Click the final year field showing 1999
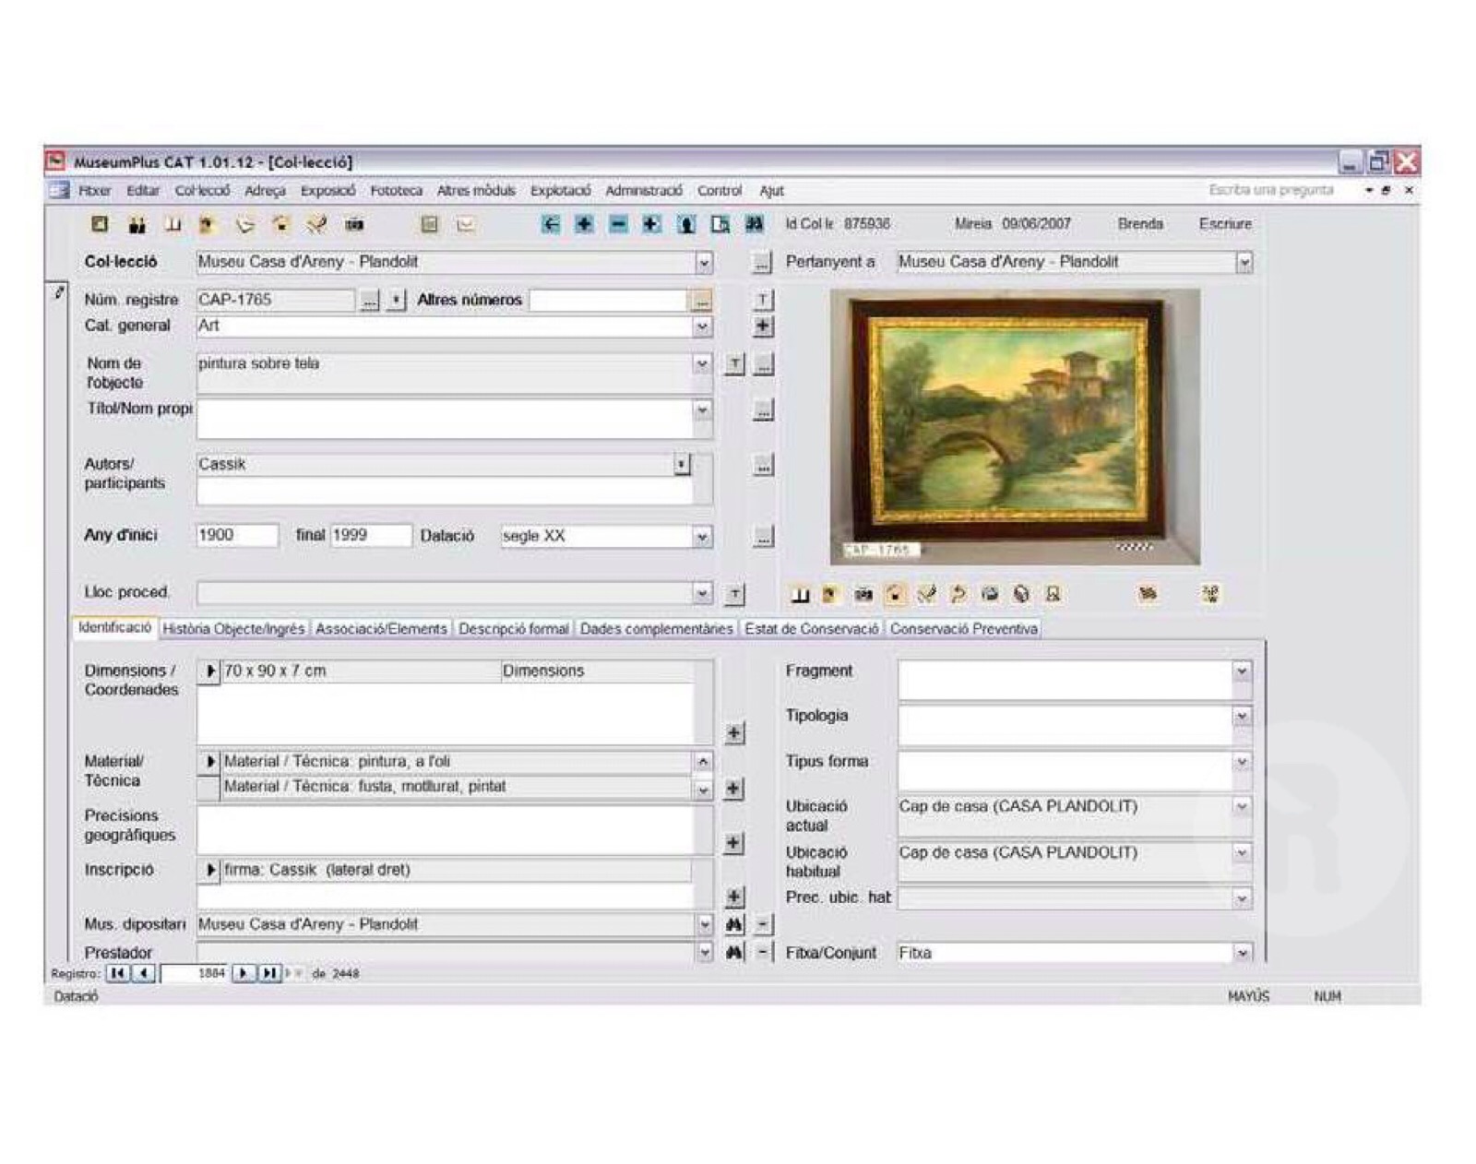Viewport: 1476px width, 1164px height. coord(371,536)
